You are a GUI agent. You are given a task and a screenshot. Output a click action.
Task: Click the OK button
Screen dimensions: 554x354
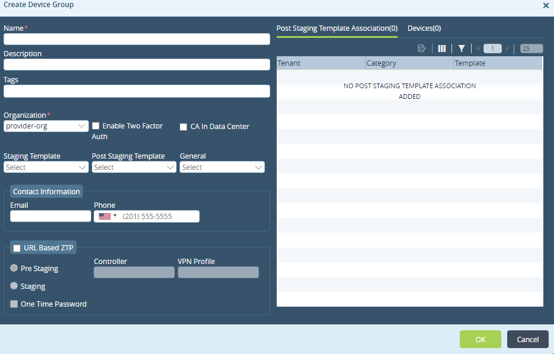click(480, 339)
